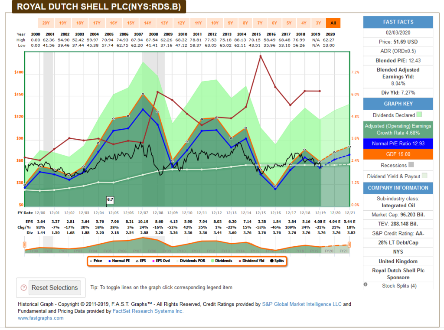Show the 4Y chart range
444x330 pixels.
click(x=304, y=23)
